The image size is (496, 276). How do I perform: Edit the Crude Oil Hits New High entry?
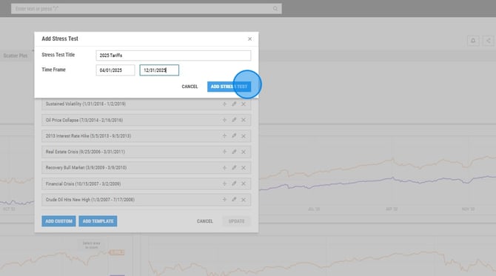coord(234,200)
